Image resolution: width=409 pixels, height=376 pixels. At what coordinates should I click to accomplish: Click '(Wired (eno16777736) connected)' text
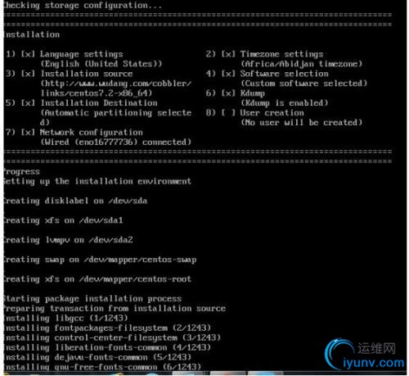pos(116,143)
